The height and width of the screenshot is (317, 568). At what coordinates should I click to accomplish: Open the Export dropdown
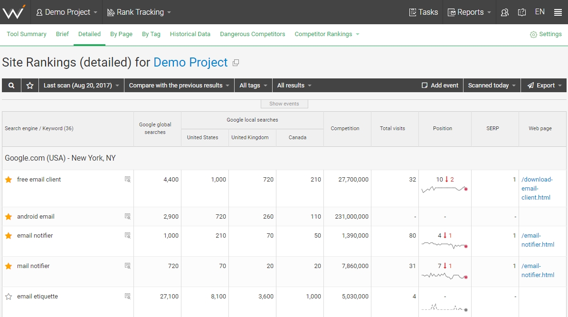click(544, 85)
